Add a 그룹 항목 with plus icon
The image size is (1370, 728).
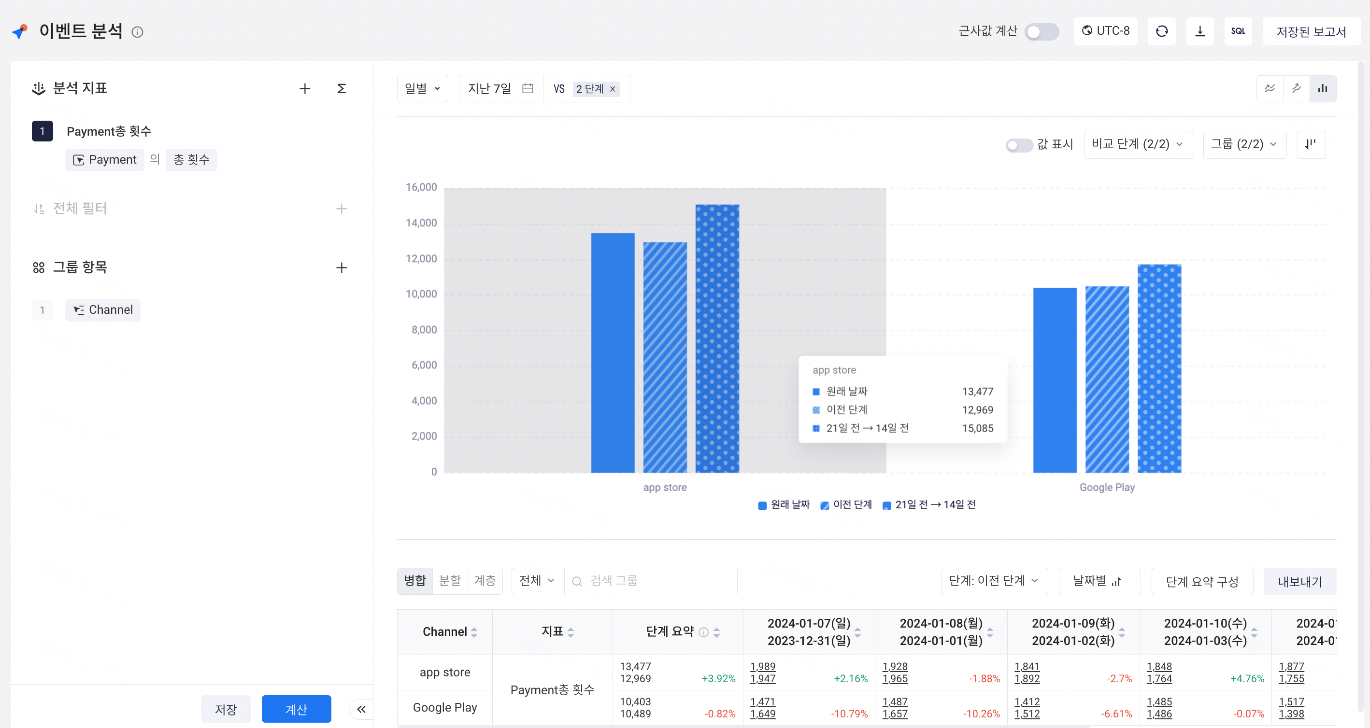coord(342,267)
